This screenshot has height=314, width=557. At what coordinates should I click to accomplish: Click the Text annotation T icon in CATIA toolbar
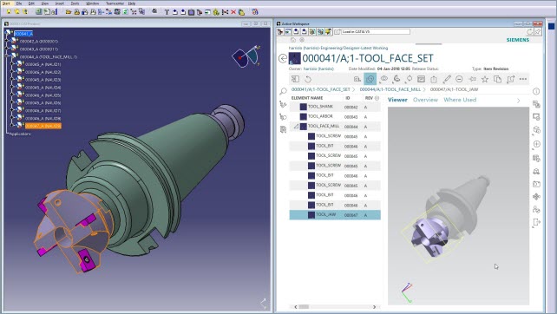pyautogui.click(x=167, y=12)
